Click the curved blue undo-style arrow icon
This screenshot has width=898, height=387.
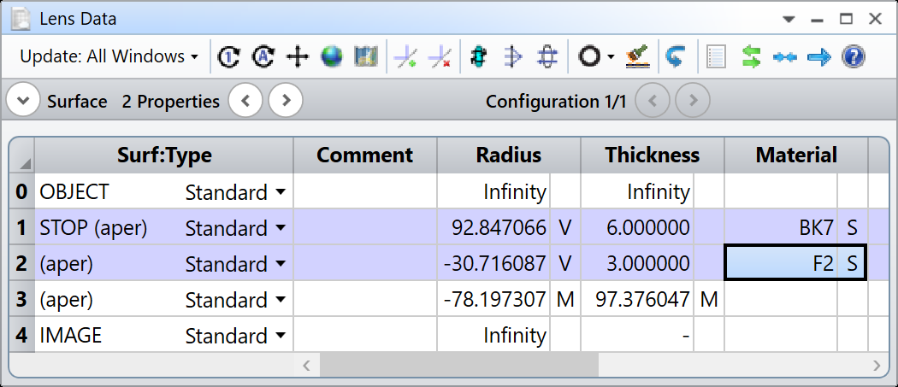pos(675,57)
